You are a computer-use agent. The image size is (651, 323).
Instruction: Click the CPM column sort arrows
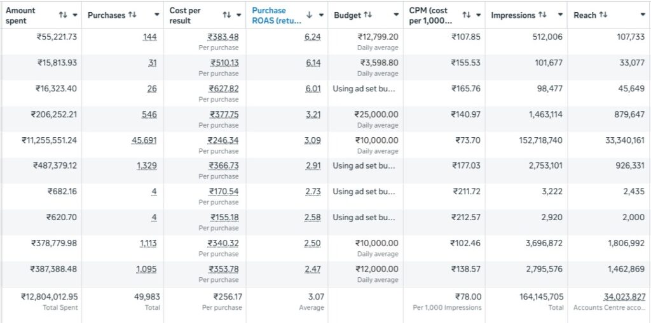pos(466,15)
